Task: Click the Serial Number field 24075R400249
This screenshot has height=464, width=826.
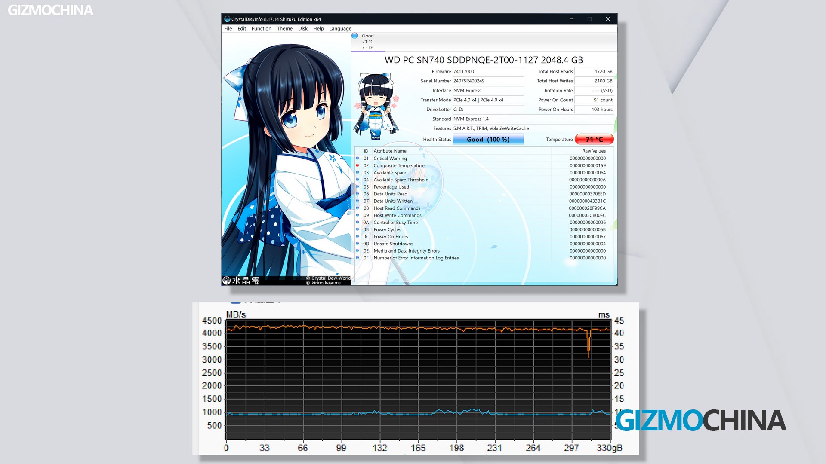Action: pyautogui.click(x=488, y=81)
